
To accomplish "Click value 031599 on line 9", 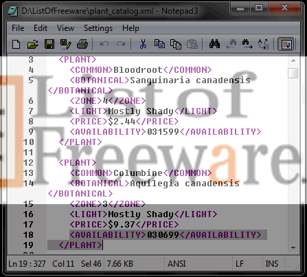I will pyautogui.click(x=163, y=132).
